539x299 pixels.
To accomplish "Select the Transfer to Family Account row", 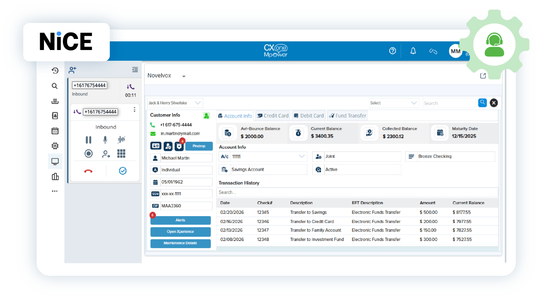I will pos(357,230).
